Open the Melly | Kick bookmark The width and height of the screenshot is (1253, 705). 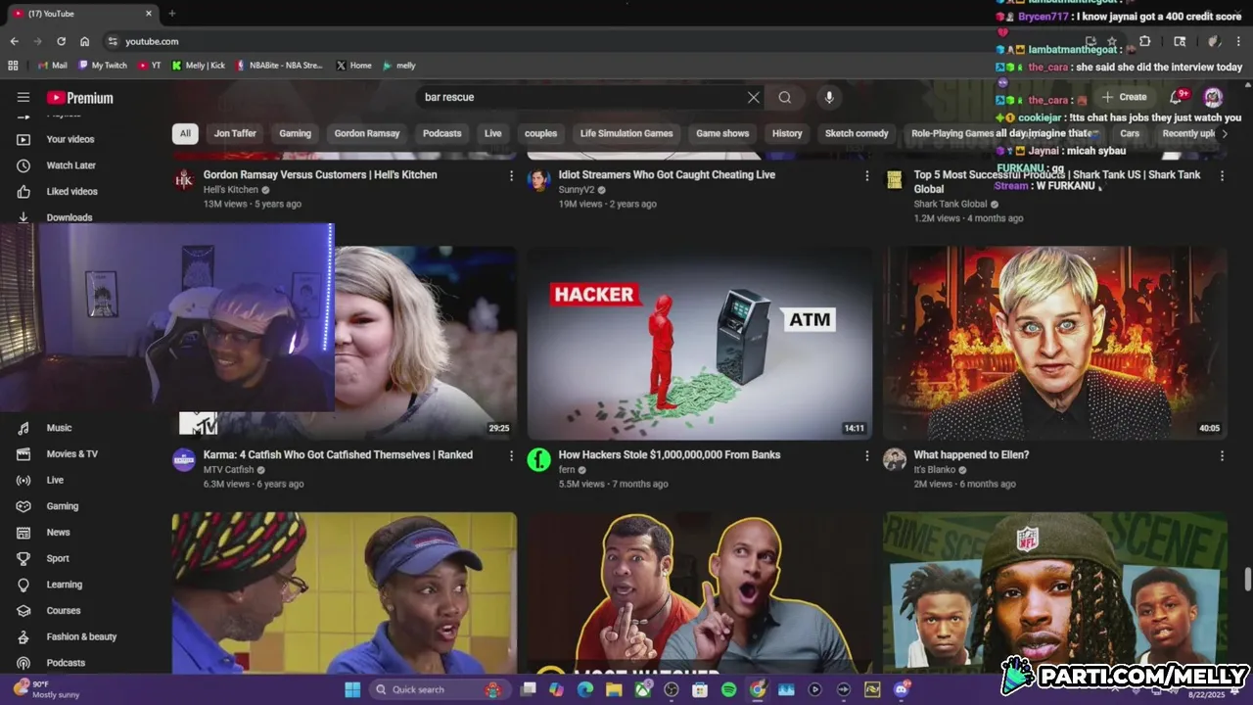point(199,66)
